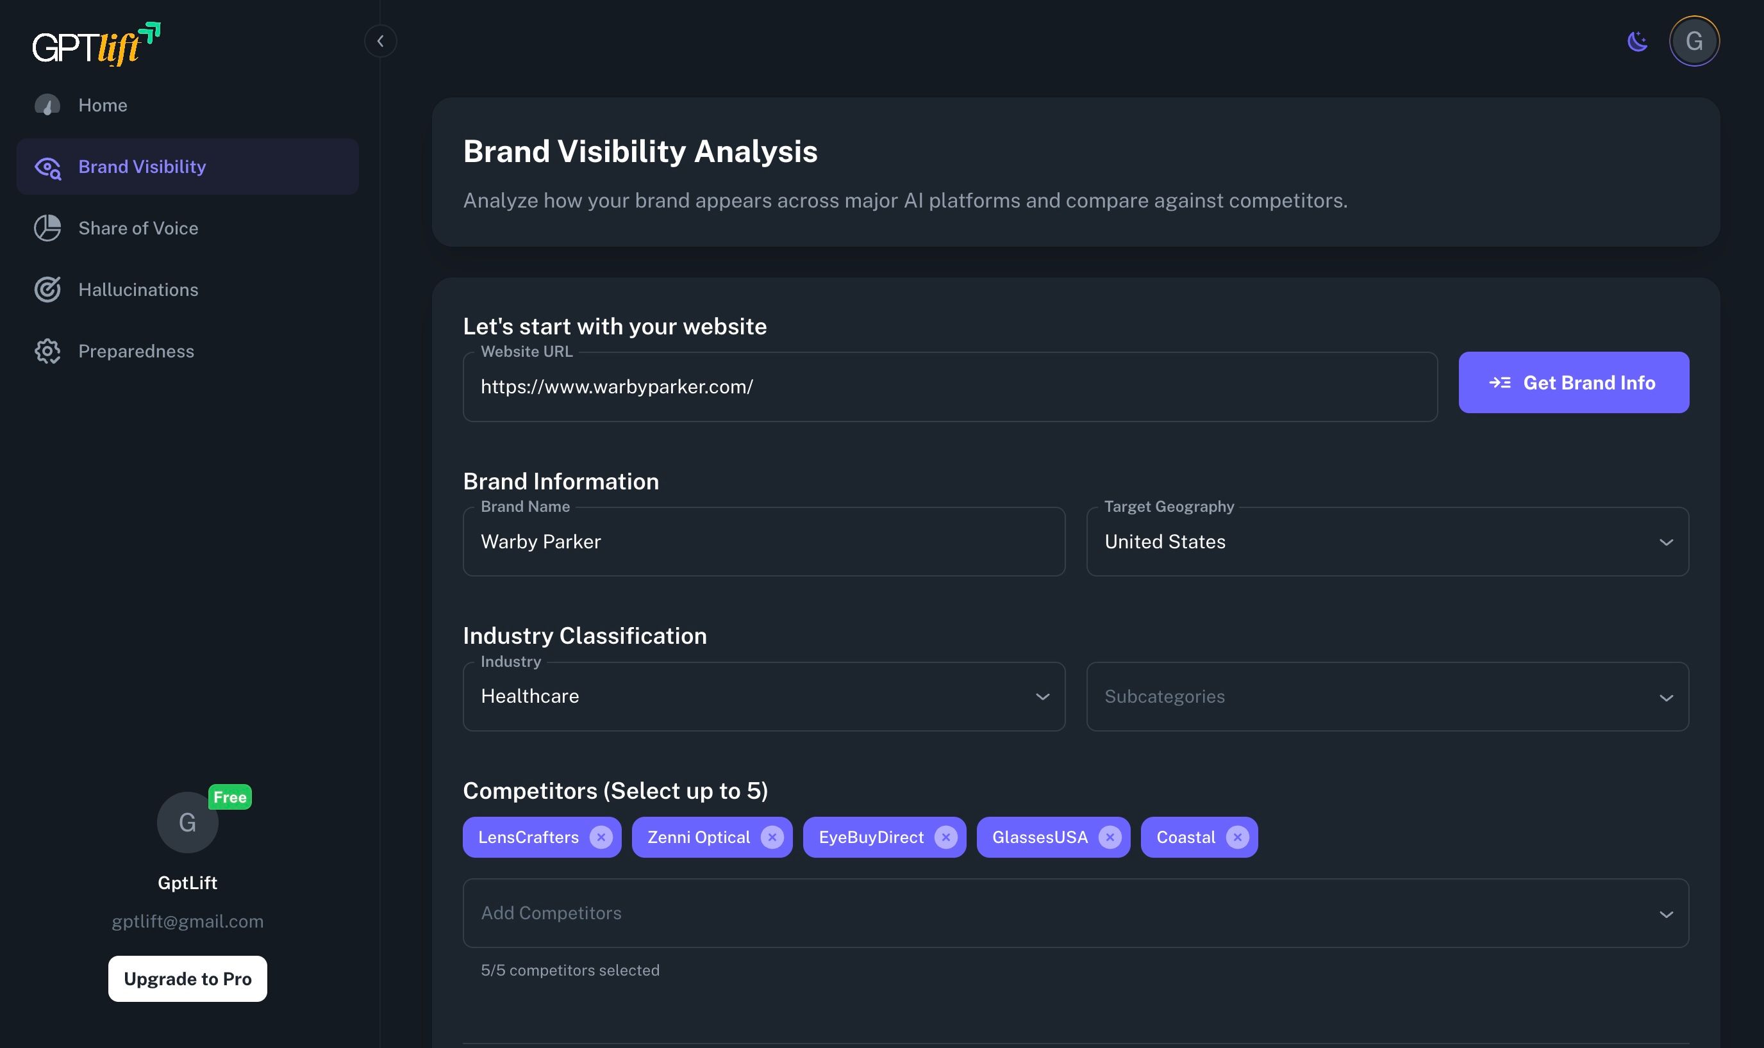Click the Coastal chip label
The image size is (1764, 1048).
[x=1185, y=837]
